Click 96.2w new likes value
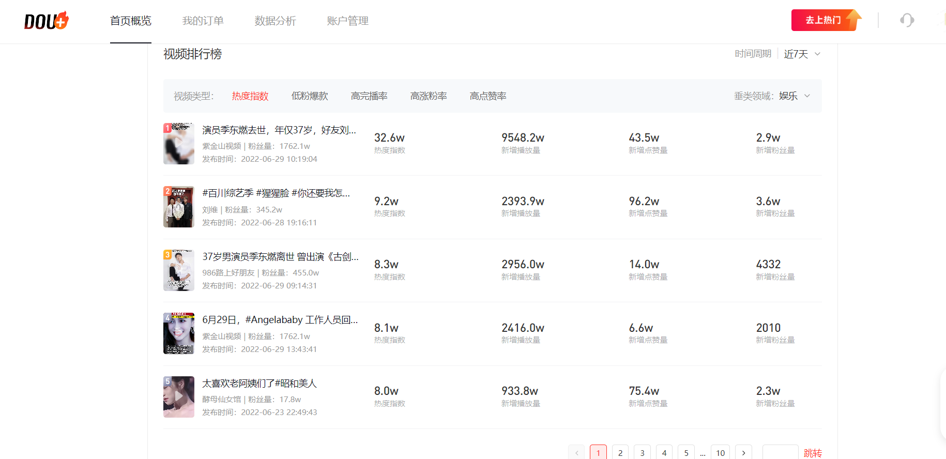This screenshot has height=459, width=946. (x=644, y=201)
